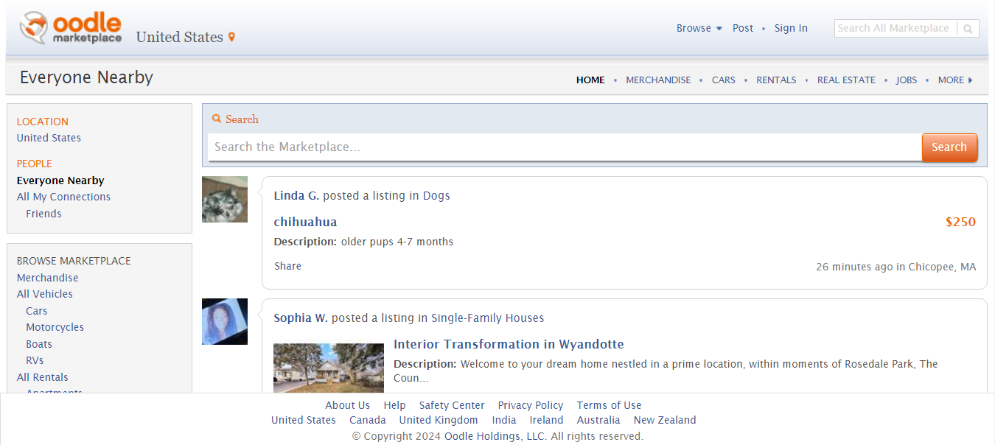Go to the REAL ESTATE tab
This screenshot has height=445, width=995.
click(846, 80)
